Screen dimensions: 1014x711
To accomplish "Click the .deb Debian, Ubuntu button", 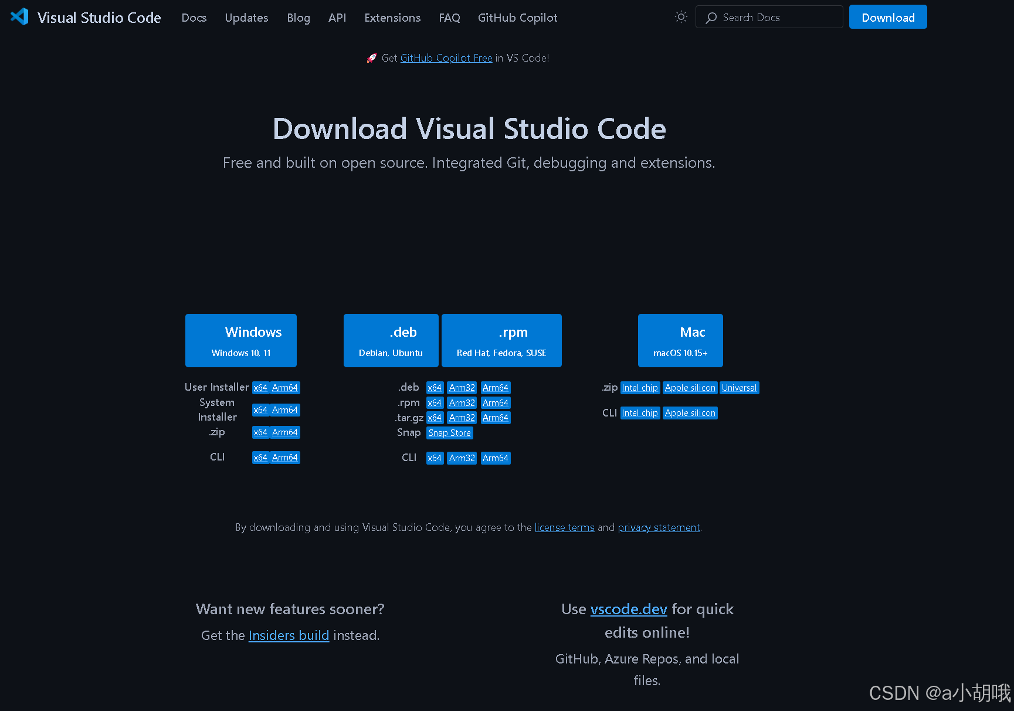I will pos(391,340).
